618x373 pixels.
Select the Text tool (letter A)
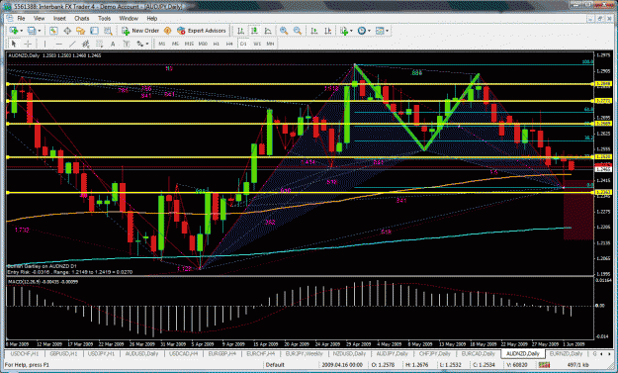113,44
